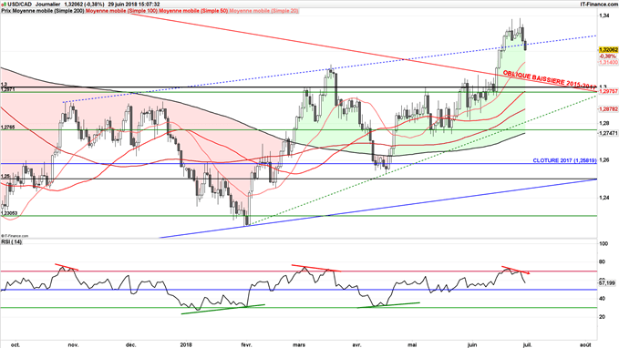Click the 1,26 price axis label

point(604,160)
